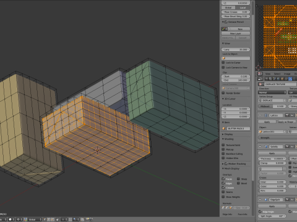Image resolution: width=297 pixels, height=222 pixels.
Task: Click Displace Midlevel slider
Action: click(x=272, y=106)
